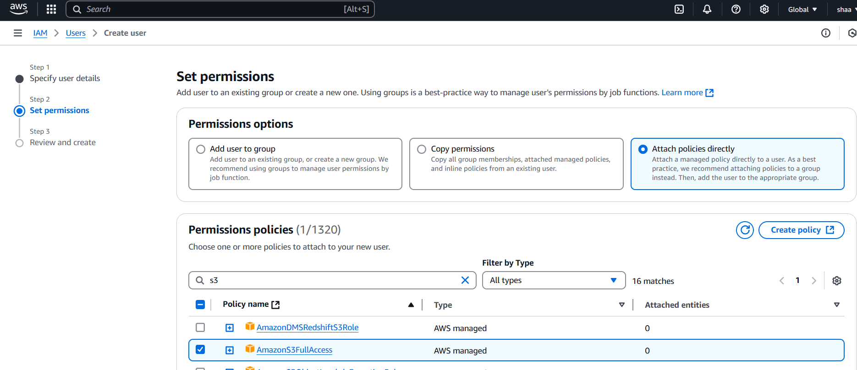857x370 pixels.
Task: Sort by Policy name ascending arrow
Action: pyautogui.click(x=411, y=305)
